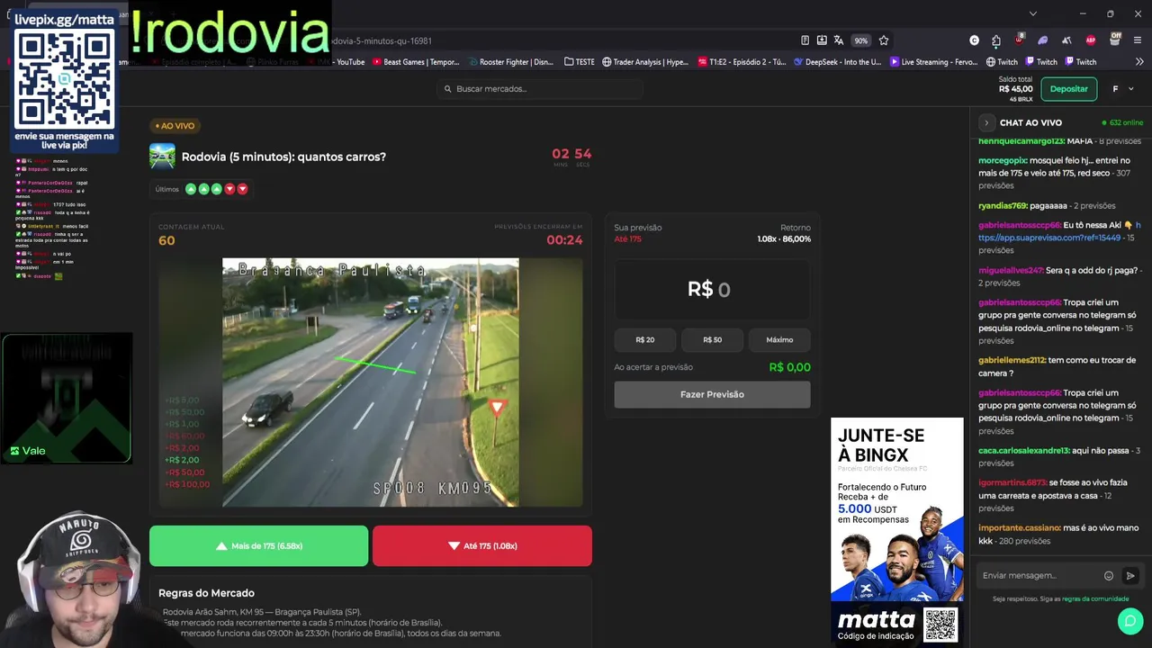
Task: Focus the Enviar mensagem chat input
Action: [1039, 576]
